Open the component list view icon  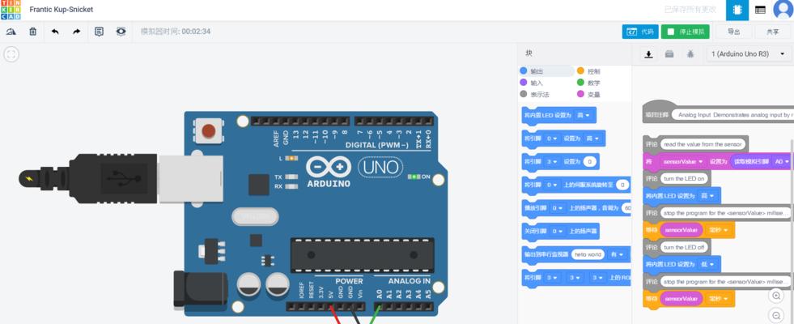(x=760, y=10)
